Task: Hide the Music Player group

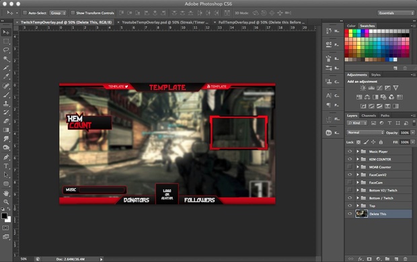Action: click(350, 151)
